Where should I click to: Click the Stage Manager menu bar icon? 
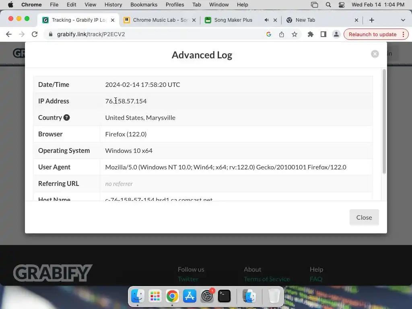pos(314,4)
